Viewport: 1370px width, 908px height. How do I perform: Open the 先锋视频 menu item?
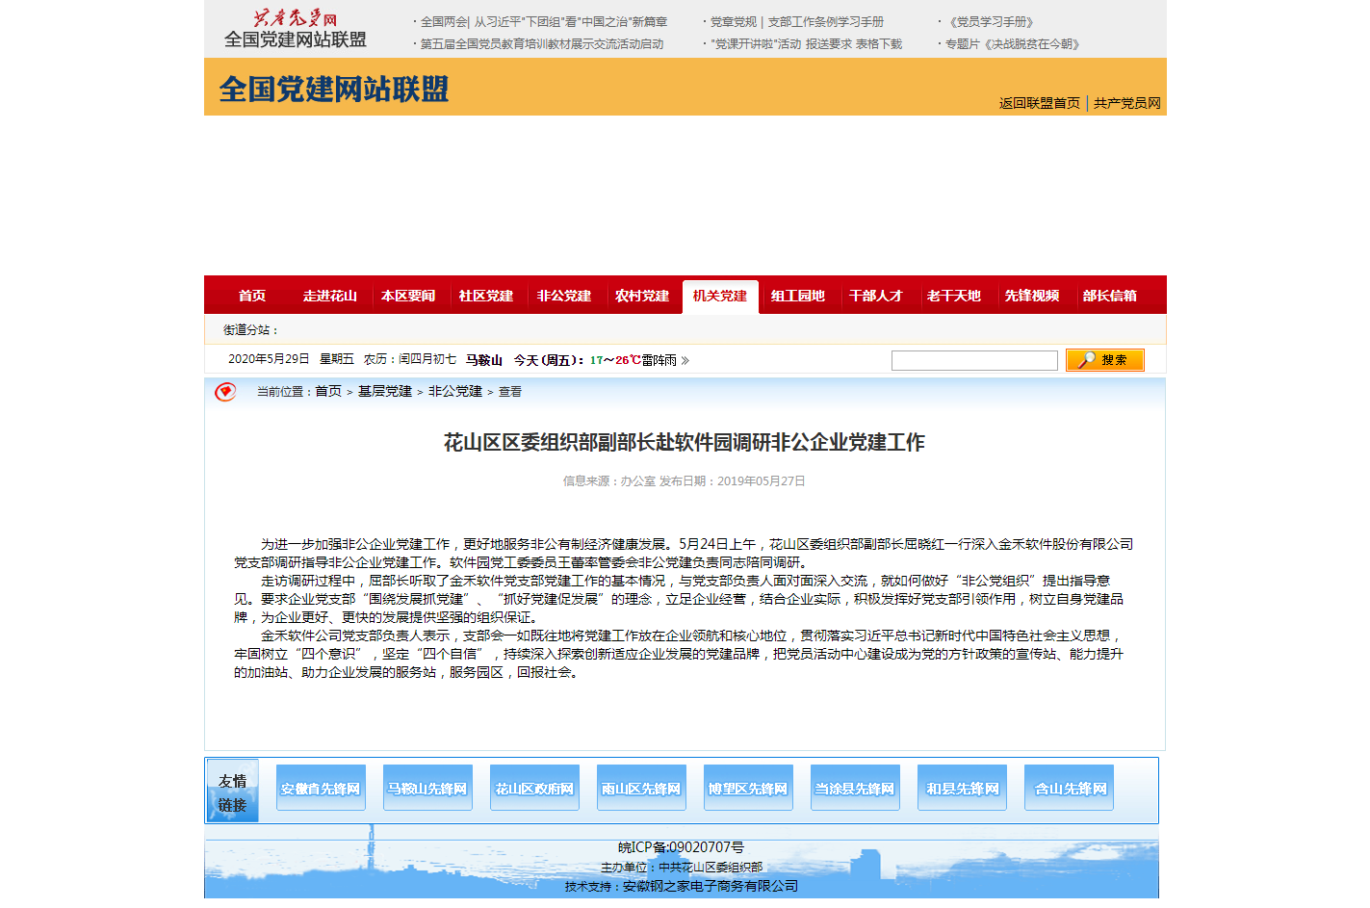1032,297
